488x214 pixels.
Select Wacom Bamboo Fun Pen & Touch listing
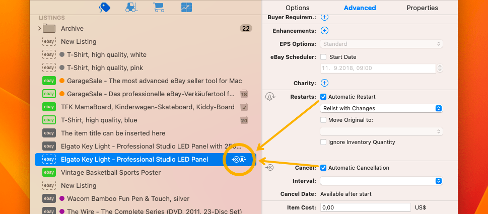click(x=145, y=198)
